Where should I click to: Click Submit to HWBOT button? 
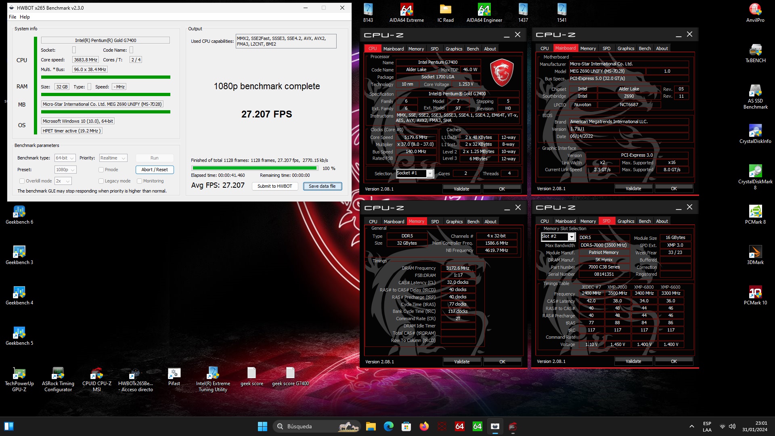tap(275, 187)
